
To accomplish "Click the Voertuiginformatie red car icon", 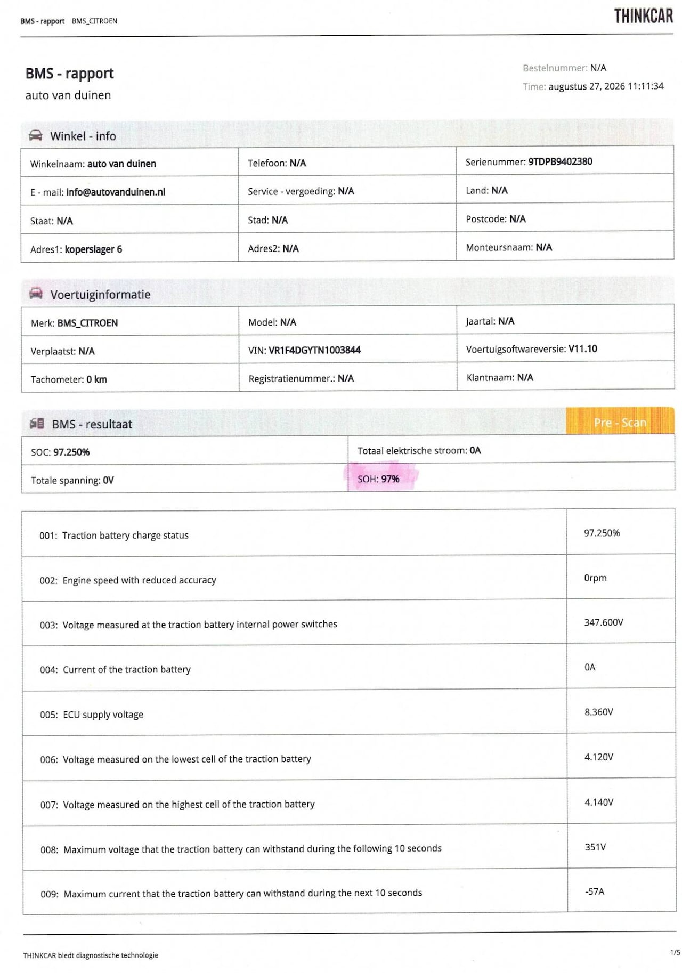I will pos(36,293).
